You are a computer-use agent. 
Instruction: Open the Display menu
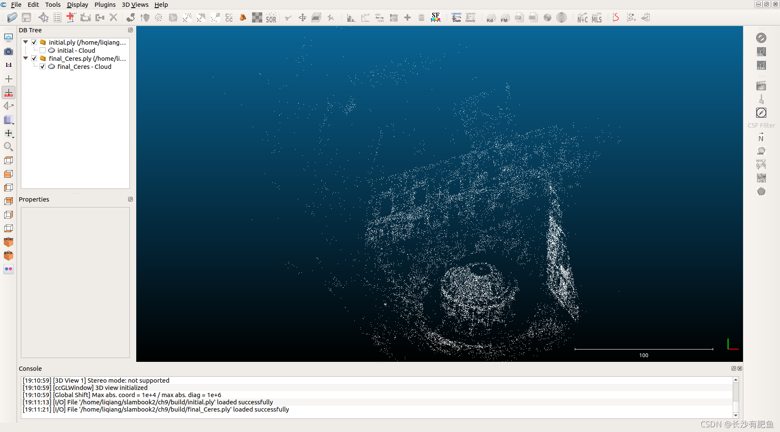point(77,5)
